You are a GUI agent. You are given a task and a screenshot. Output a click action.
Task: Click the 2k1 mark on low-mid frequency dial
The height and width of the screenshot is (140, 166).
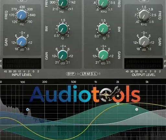click(70, 9)
